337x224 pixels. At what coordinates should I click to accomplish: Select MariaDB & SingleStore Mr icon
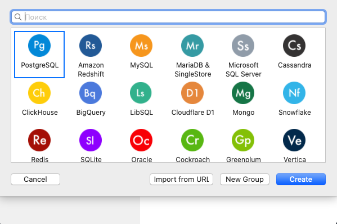(192, 46)
